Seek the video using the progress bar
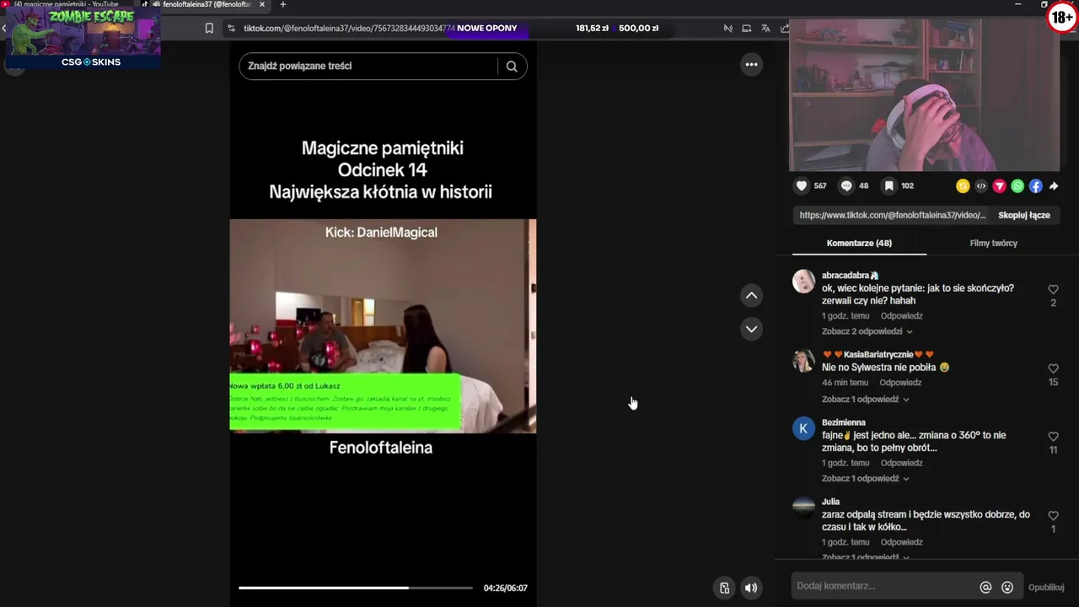 tap(355, 588)
